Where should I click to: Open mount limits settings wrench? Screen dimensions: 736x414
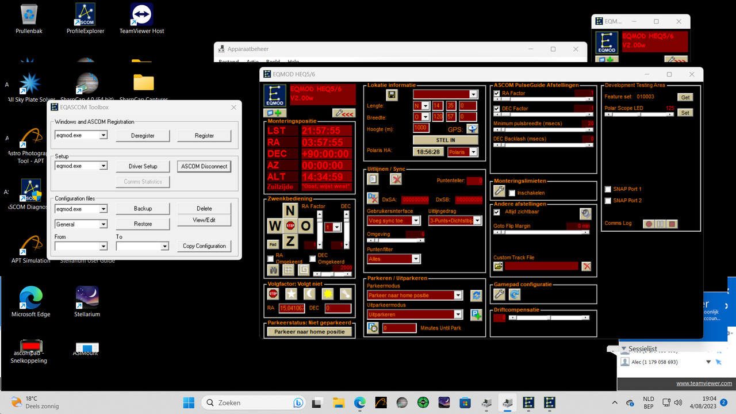click(x=499, y=191)
